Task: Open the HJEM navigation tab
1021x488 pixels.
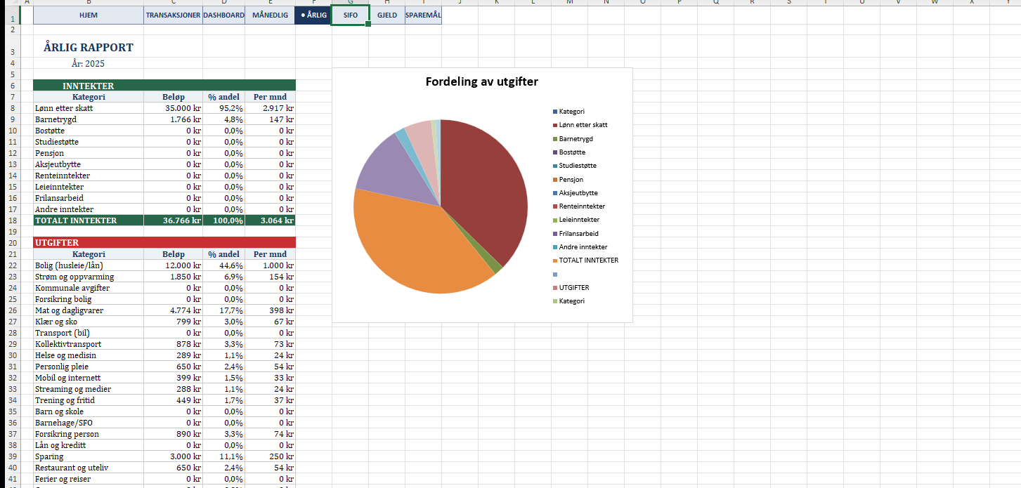Action: coord(89,15)
